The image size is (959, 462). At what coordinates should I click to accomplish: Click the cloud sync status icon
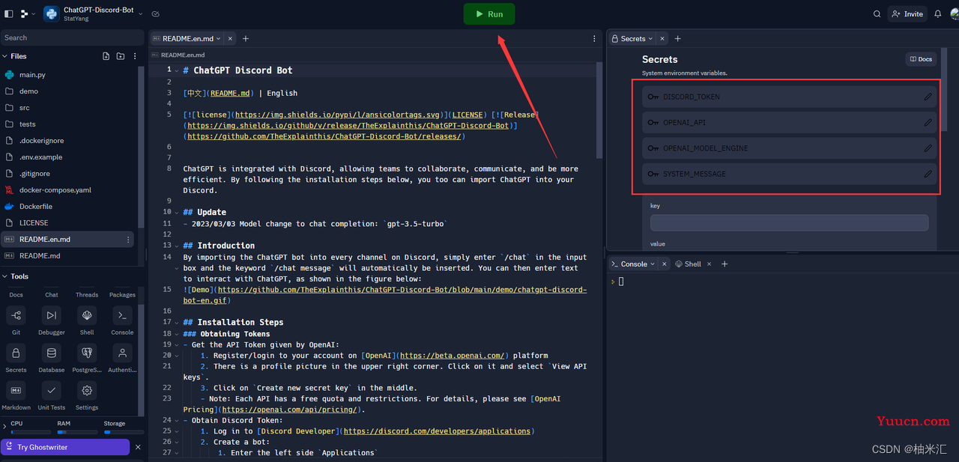156,14
